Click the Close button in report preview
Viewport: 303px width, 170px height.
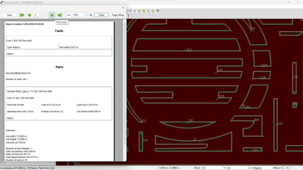101,15
